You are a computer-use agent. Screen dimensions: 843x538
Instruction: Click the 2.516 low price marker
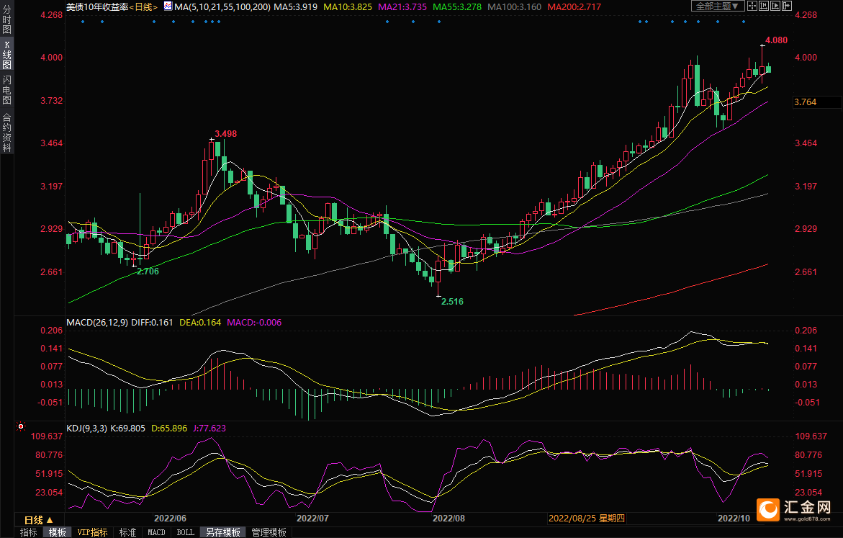pyautogui.click(x=452, y=301)
